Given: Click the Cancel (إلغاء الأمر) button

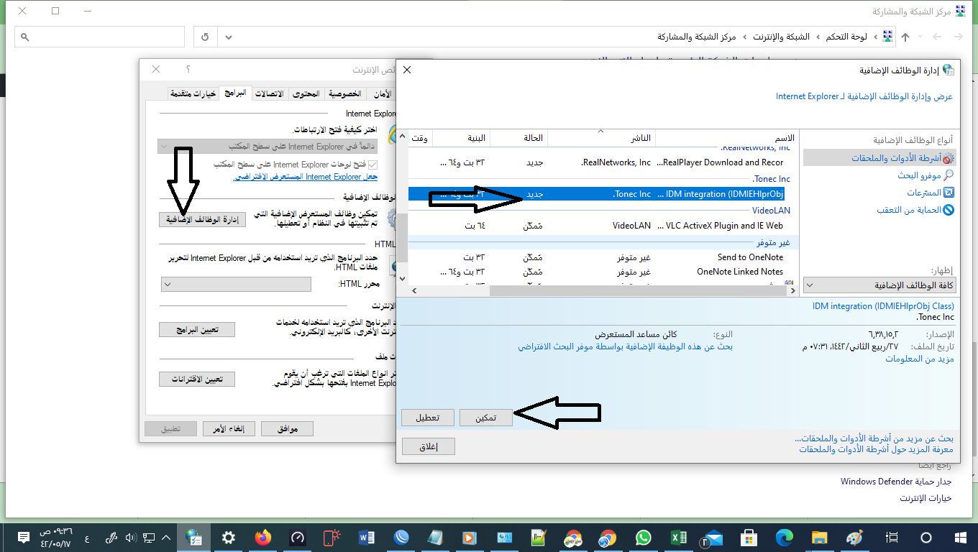Looking at the screenshot, I should [229, 429].
